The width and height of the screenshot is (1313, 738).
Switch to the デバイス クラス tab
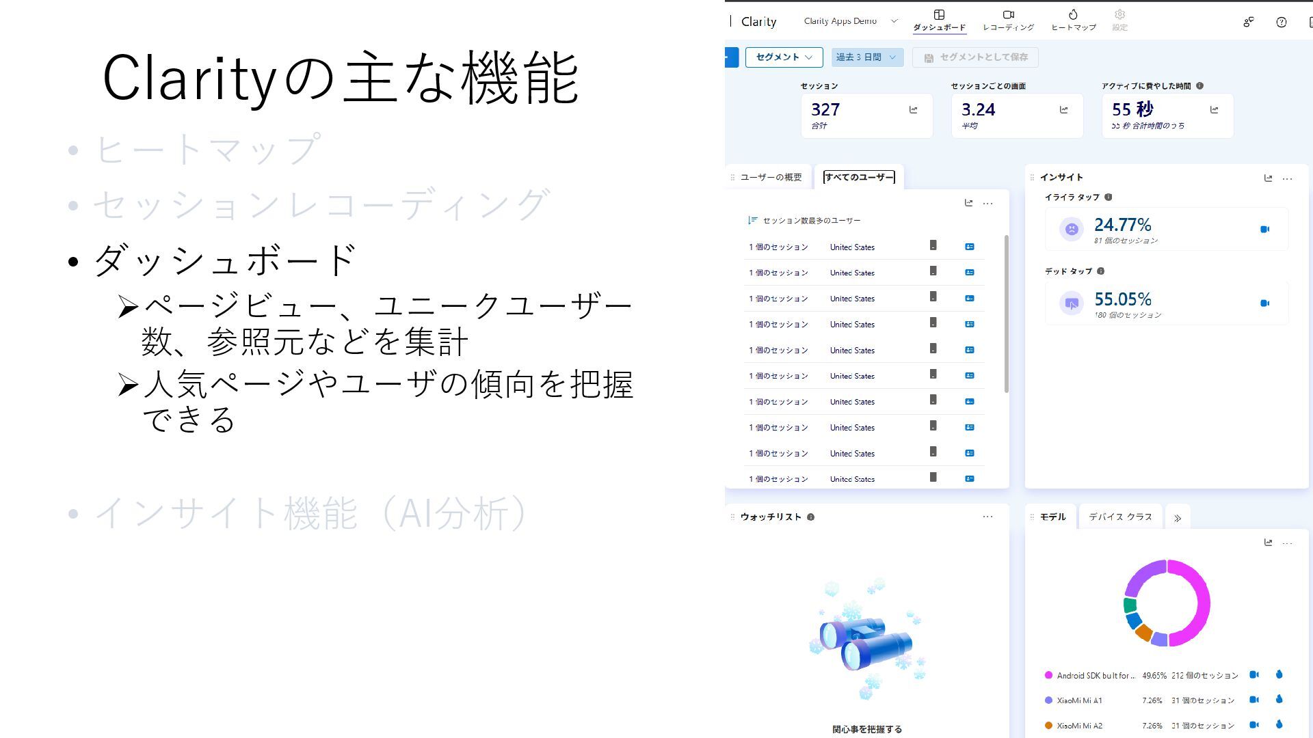[x=1120, y=517]
